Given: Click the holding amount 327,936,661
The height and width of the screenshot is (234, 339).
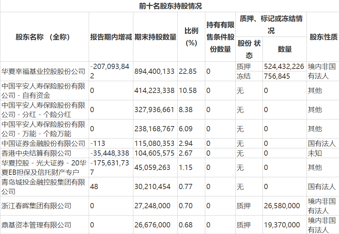Looking at the screenshot, I should pyautogui.click(x=154, y=110).
